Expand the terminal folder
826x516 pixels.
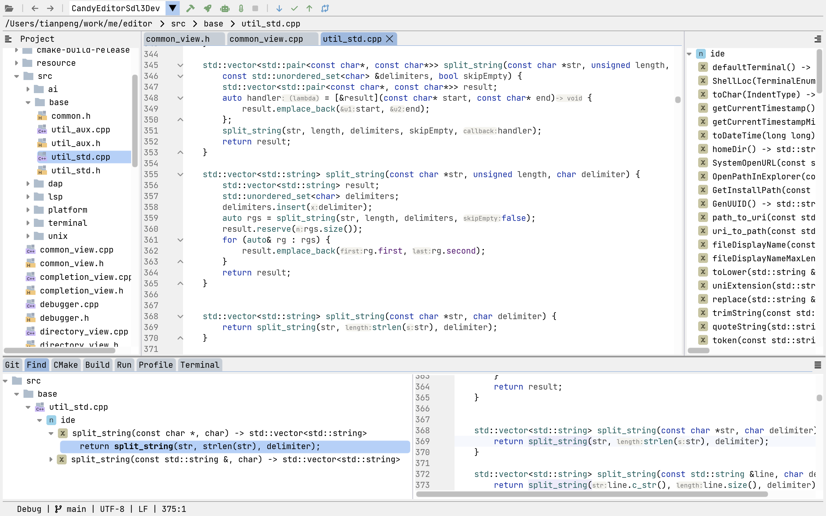tap(28, 223)
